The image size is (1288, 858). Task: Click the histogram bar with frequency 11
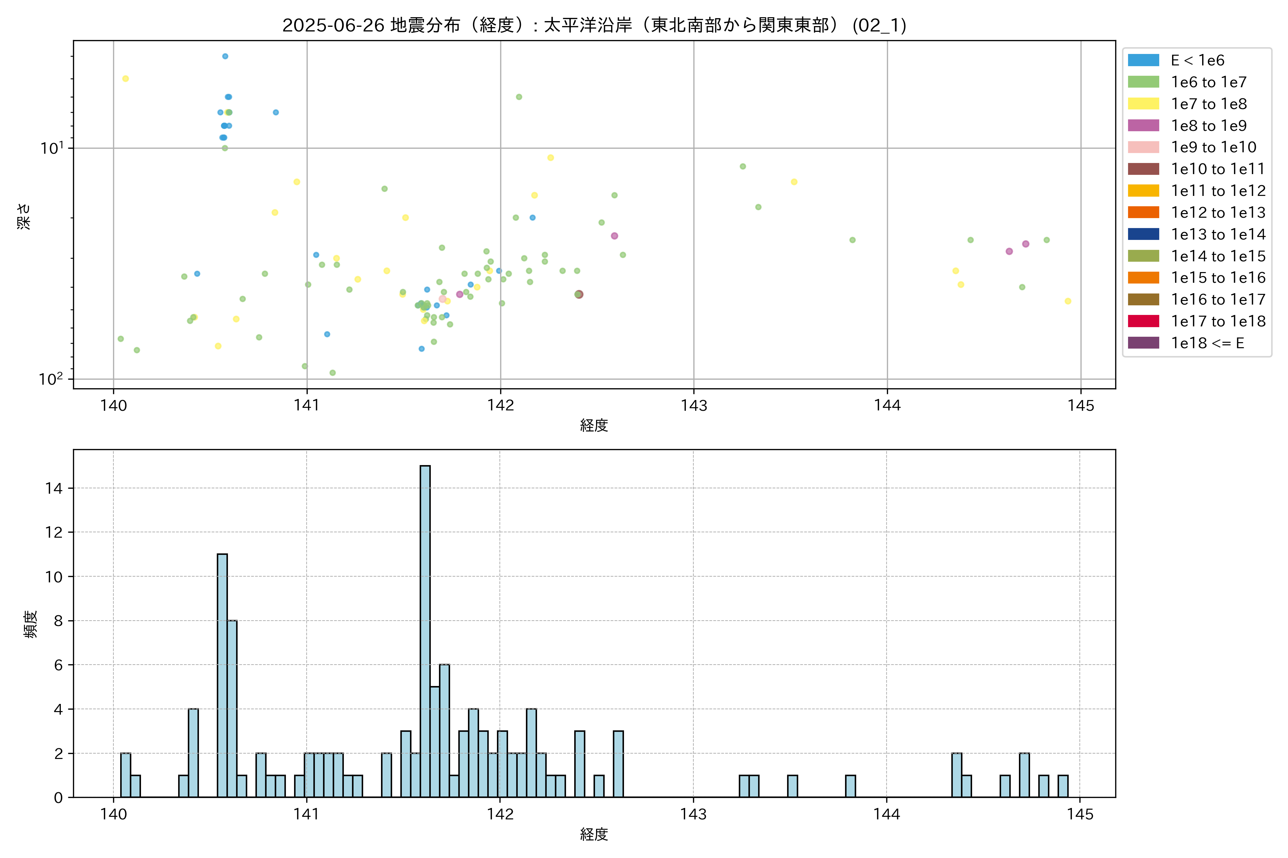(x=222, y=675)
